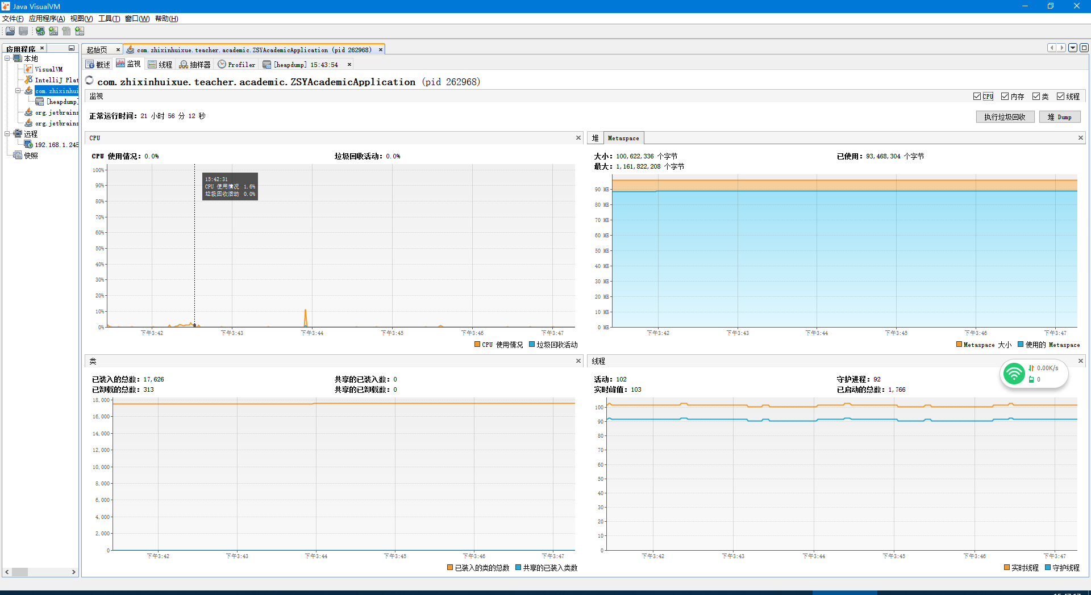Collapse the 本地 local tree node
Screen dimensions: 1091x595
tap(7, 58)
